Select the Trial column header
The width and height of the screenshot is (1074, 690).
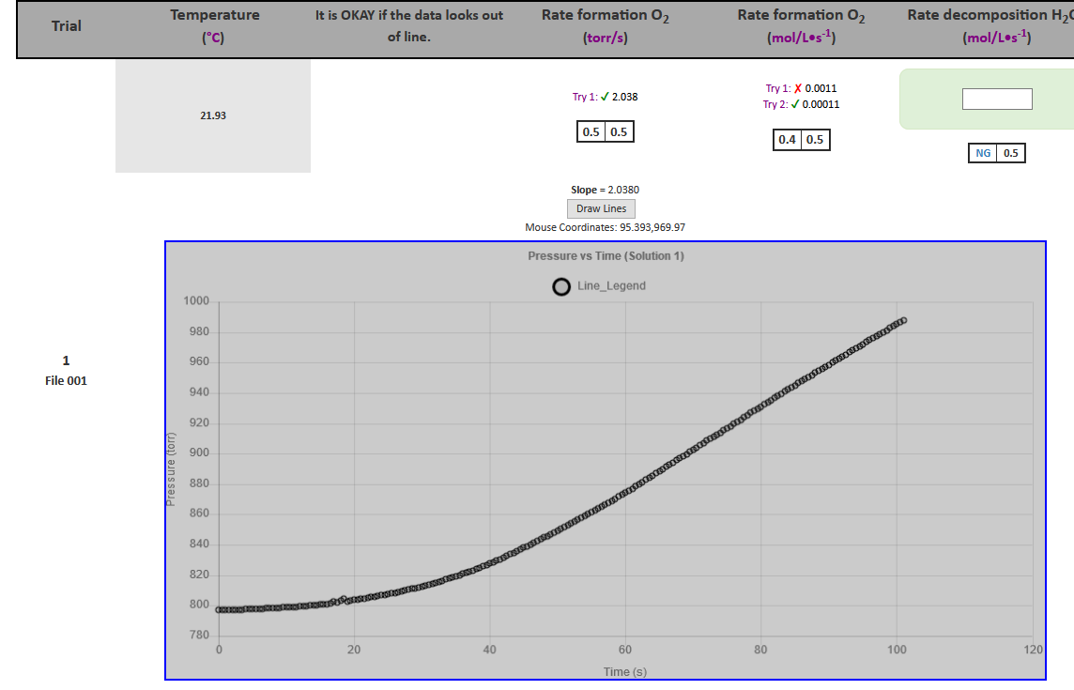[x=66, y=26]
